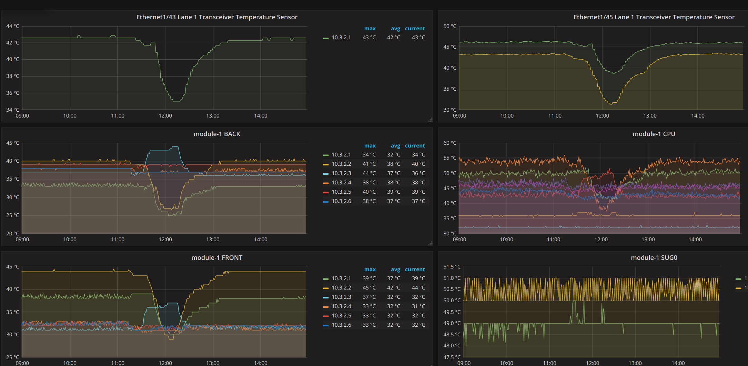The width and height of the screenshot is (748, 366).
Task: Sort module-1 BACK legend by avg
Action: [395, 146]
